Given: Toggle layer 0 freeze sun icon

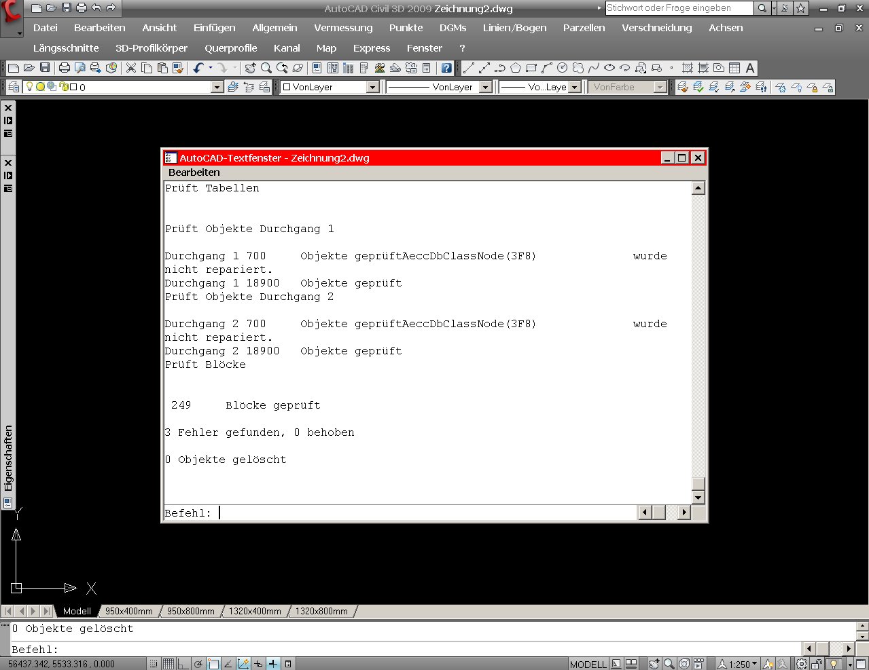Looking at the screenshot, I should (x=40, y=87).
